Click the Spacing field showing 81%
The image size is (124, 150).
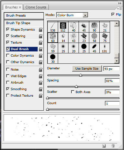coord(112,81)
